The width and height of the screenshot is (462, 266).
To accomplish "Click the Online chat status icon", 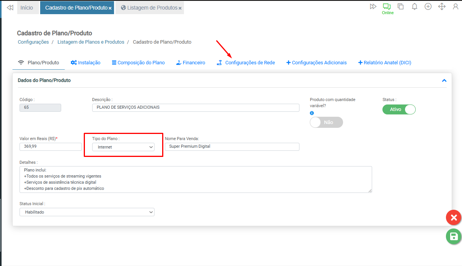I will [387, 7].
